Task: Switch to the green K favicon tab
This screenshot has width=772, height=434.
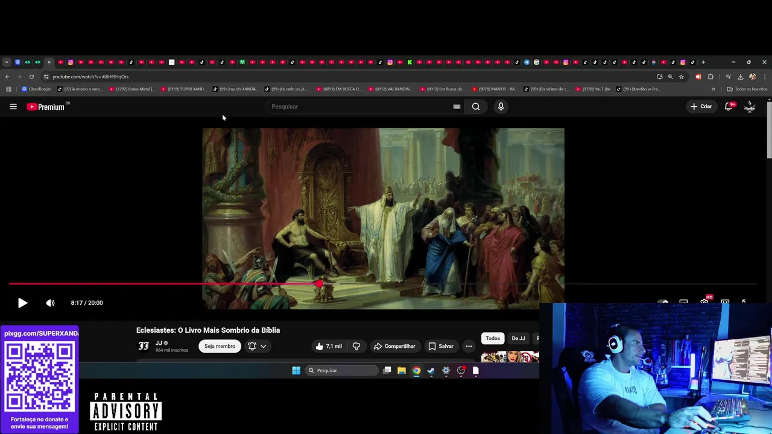Action: click(x=410, y=62)
